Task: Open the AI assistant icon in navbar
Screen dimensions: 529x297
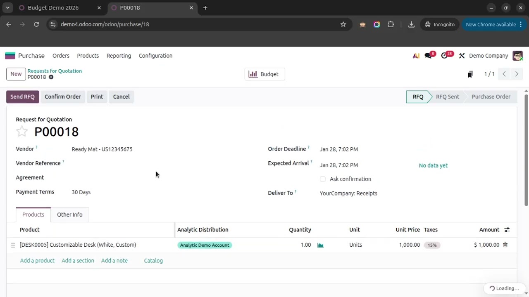Action: click(x=416, y=56)
